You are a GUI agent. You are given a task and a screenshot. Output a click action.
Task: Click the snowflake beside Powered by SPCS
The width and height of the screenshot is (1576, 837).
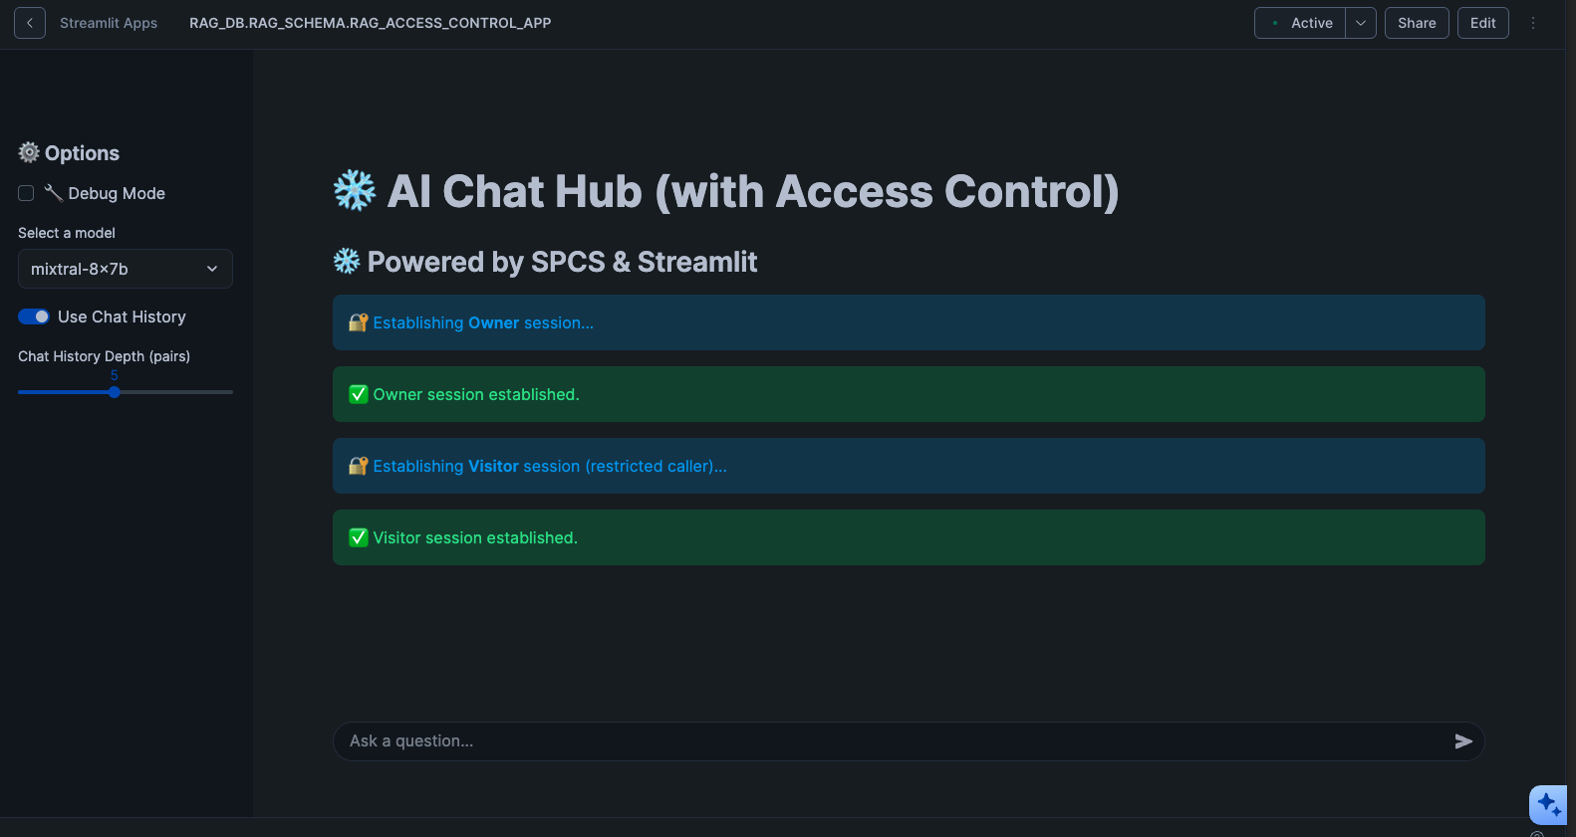pyautogui.click(x=345, y=261)
